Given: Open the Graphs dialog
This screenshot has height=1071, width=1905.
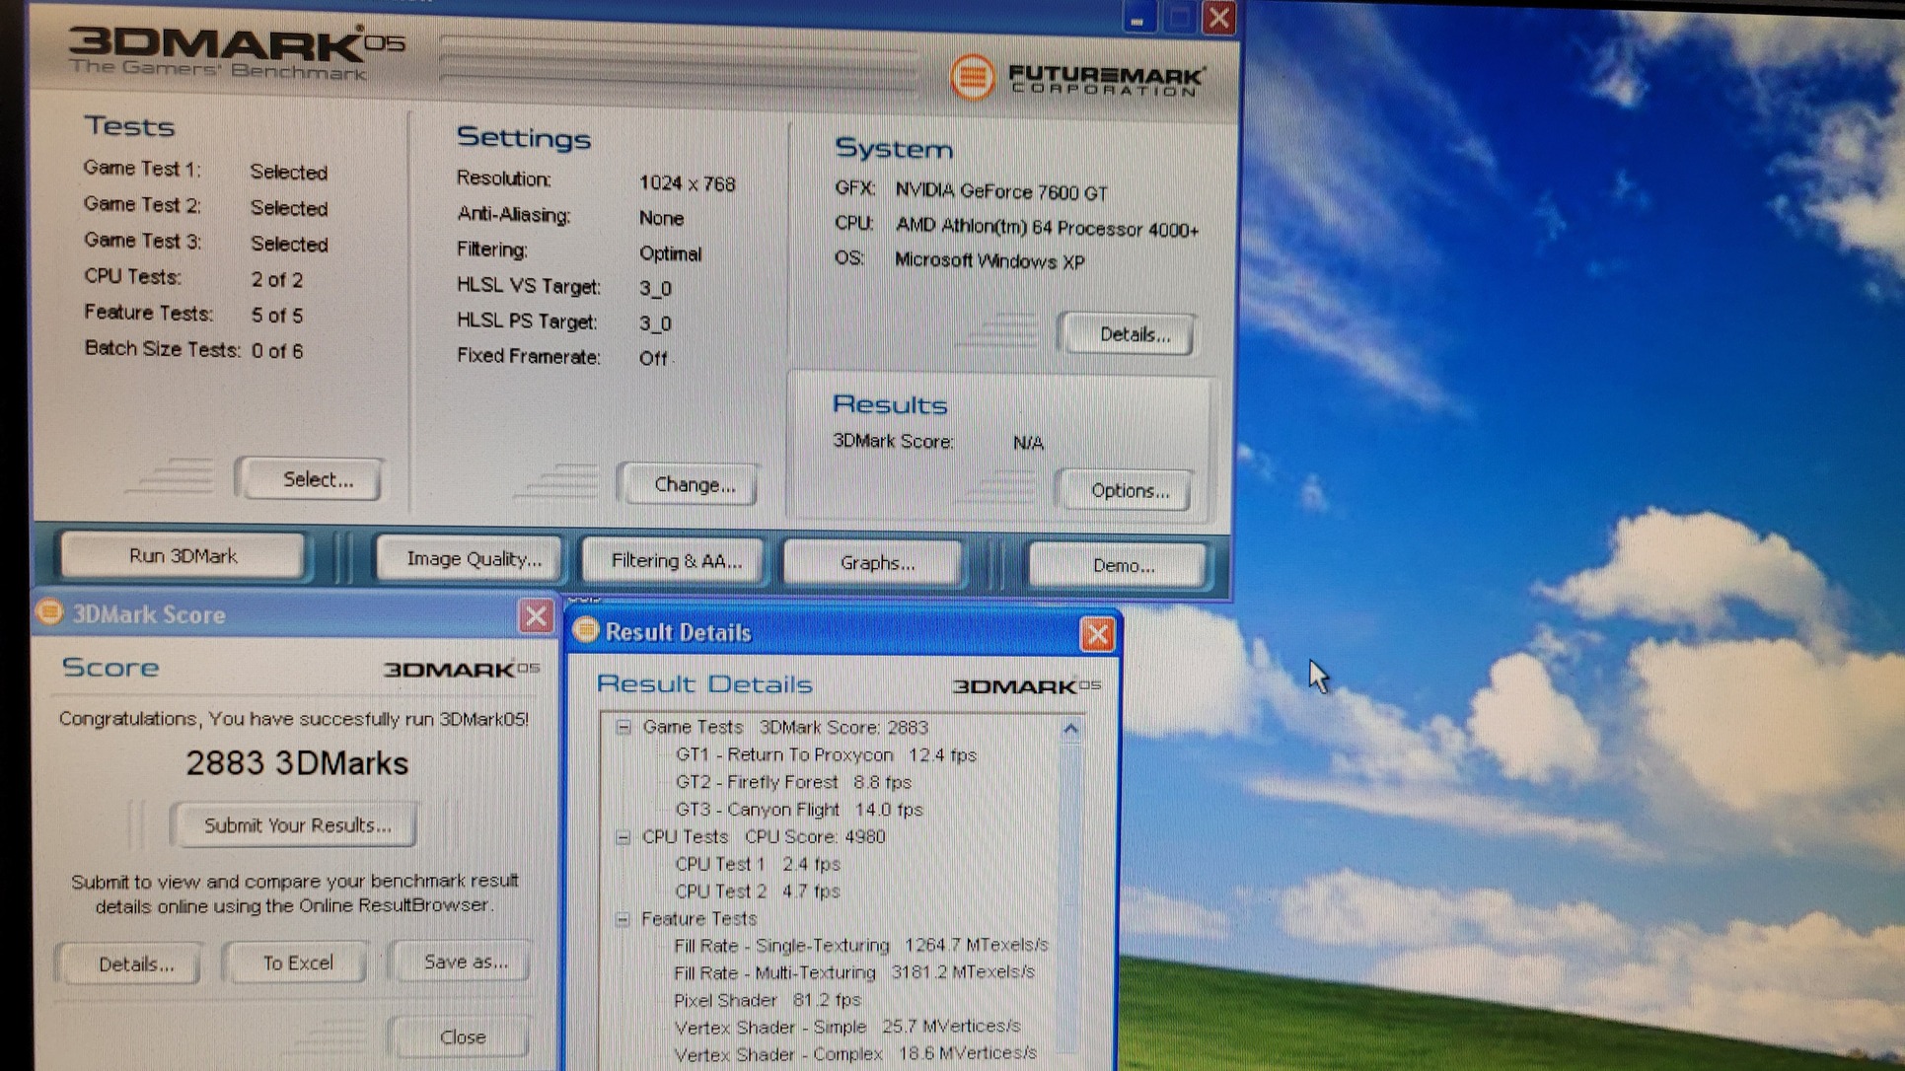Looking at the screenshot, I should [876, 563].
